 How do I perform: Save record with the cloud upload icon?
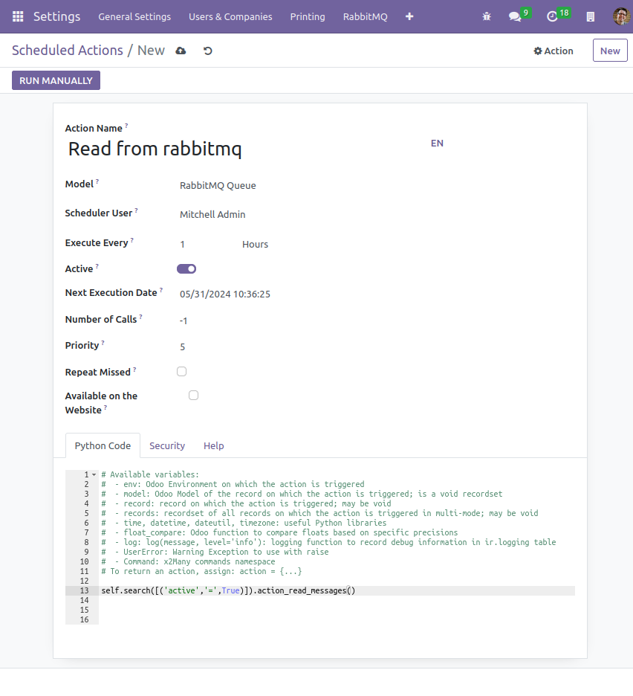[x=181, y=51]
